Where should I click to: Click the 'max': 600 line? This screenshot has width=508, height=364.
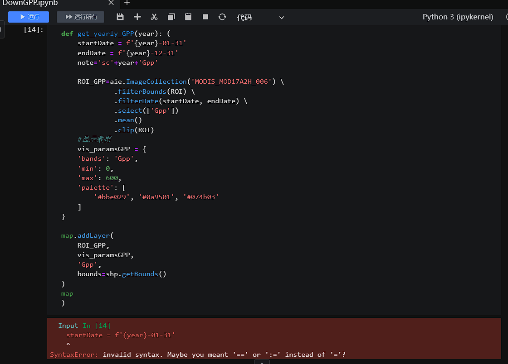point(99,178)
